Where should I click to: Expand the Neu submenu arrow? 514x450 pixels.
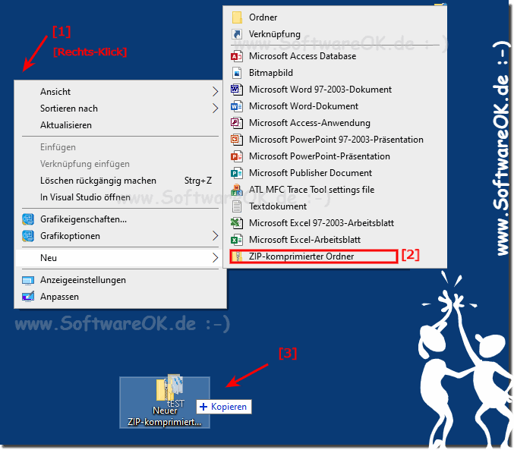point(215,258)
